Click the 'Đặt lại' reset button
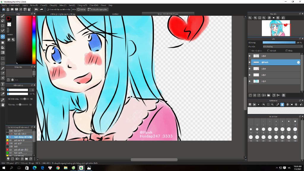Screen dimensions: 304x171 pos(81,9)
